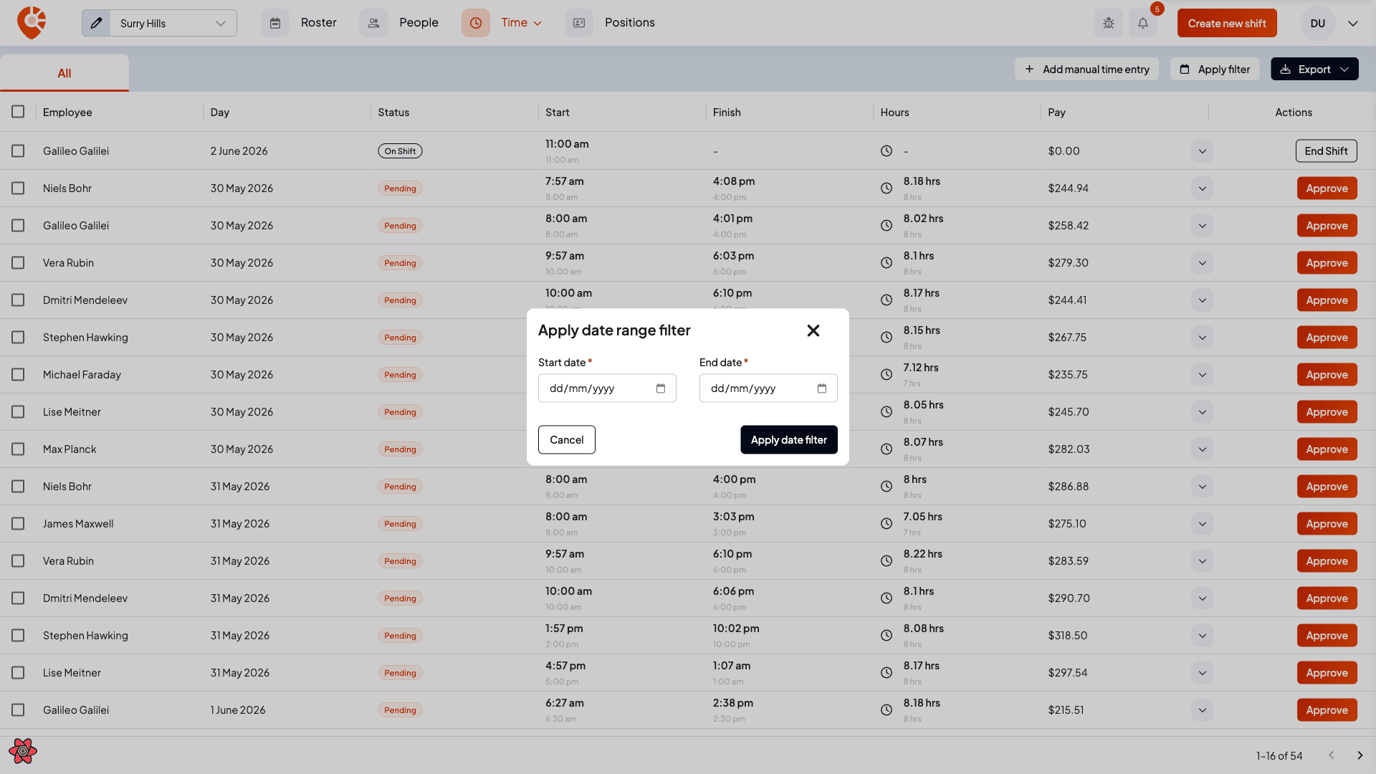Expand details for Galileo Galilei 2 June row
Image resolution: width=1376 pixels, height=774 pixels.
(1202, 151)
